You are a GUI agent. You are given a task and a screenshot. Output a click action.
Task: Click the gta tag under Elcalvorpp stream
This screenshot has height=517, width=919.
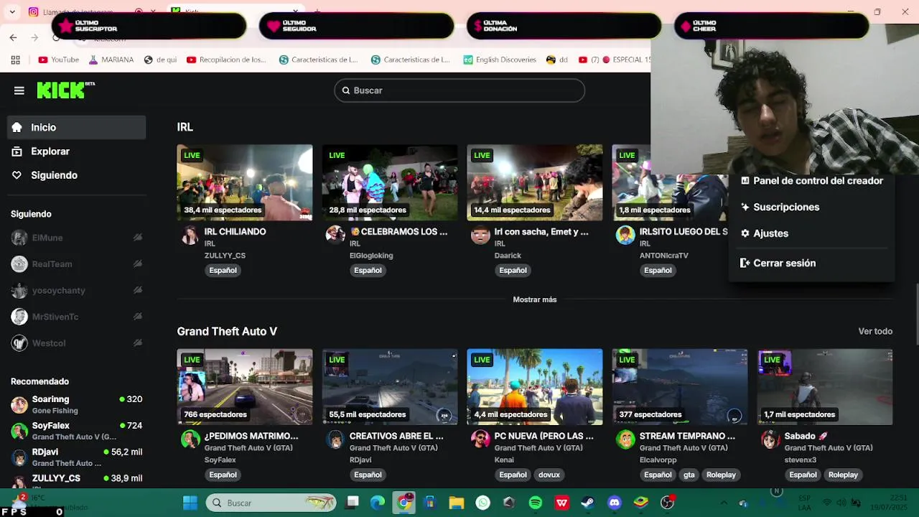[x=689, y=475]
